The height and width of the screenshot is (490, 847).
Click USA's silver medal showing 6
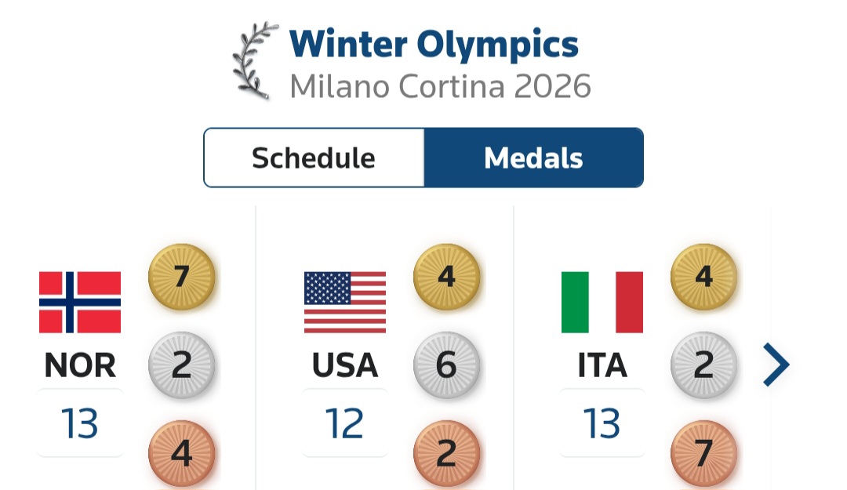click(x=446, y=365)
